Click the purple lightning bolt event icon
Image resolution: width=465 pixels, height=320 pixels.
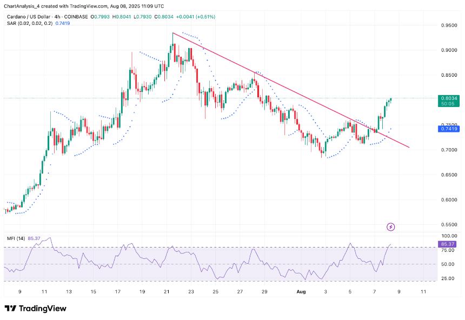(391, 226)
